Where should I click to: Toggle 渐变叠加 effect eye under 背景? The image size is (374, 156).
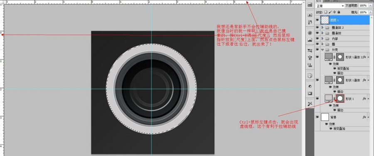tap(331, 129)
